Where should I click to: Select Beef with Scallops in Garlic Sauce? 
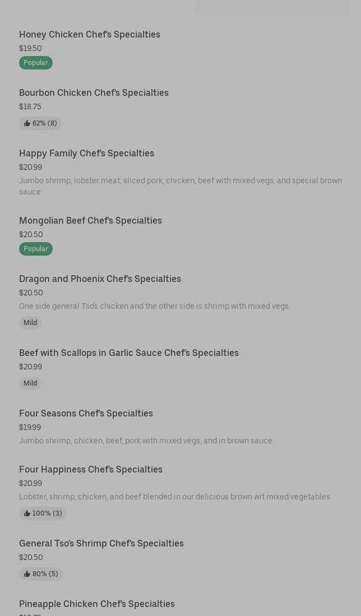click(129, 353)
